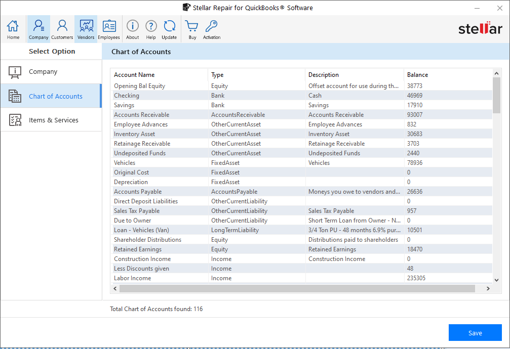Click the LongTermLiability type cell
The width and height of the screenshot is (510, 349).
click(235, 230)
